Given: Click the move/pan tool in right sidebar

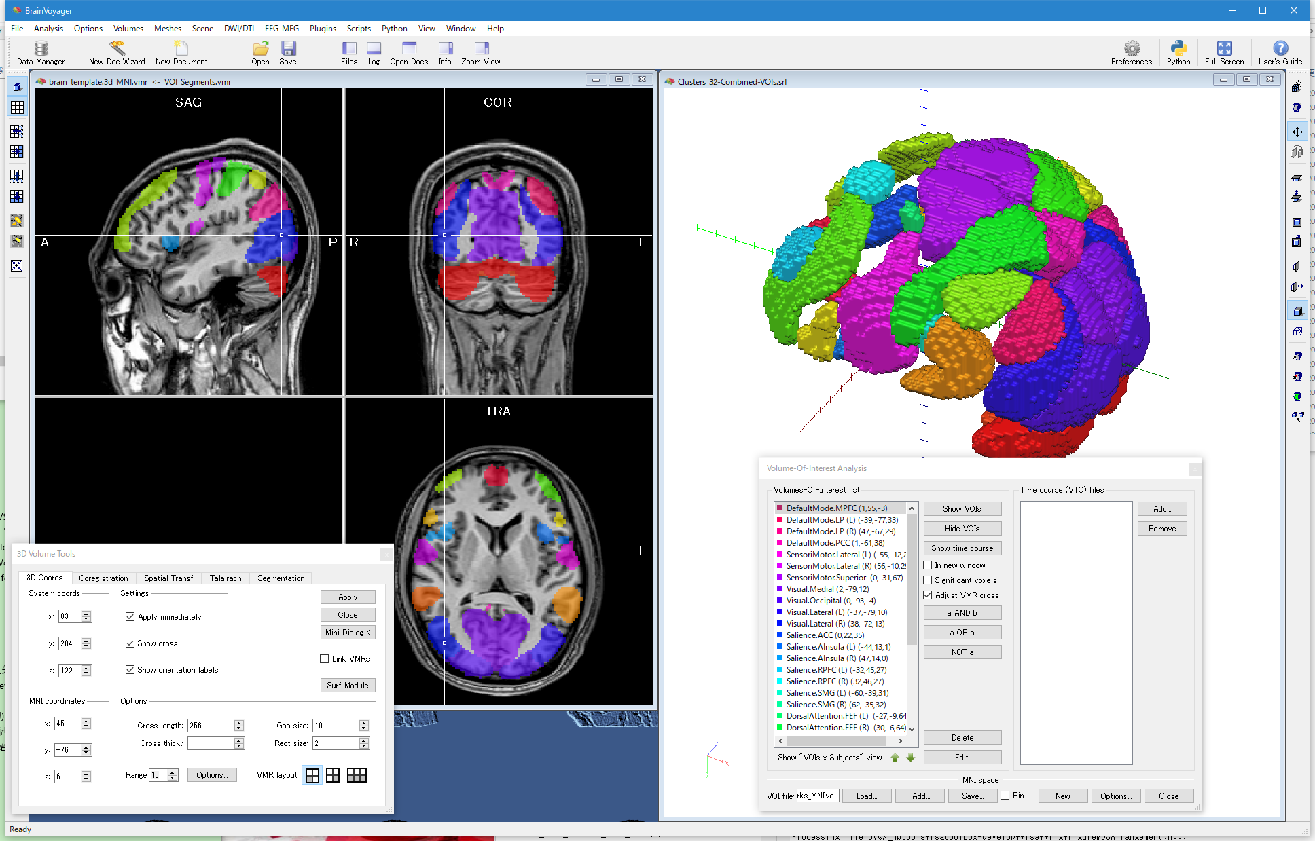Looking at the screenshot, I should [x=1297, y=132].
